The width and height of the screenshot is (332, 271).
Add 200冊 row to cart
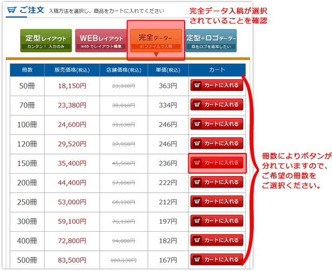(217, 182)
